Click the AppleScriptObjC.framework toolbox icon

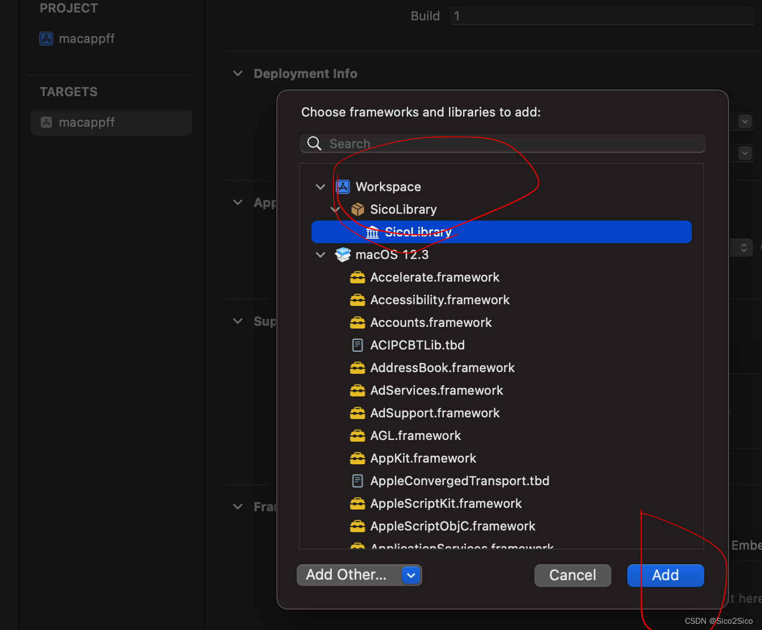point(357,526)
